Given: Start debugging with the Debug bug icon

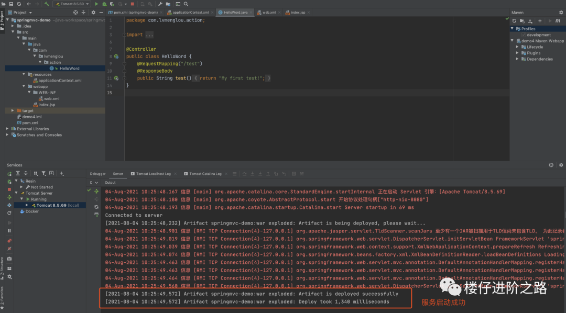Looking at the screenshot, I should pyautogui.click(x=104, y=4).
